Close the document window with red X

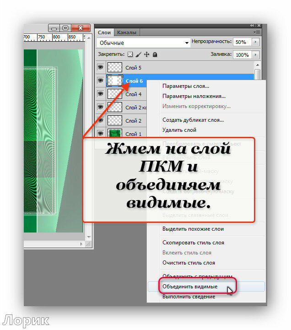point(81,28)
